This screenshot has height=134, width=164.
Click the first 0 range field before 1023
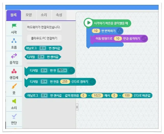point(83,96)
